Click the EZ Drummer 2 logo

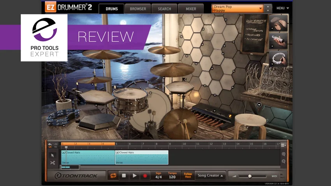[69, 7]
